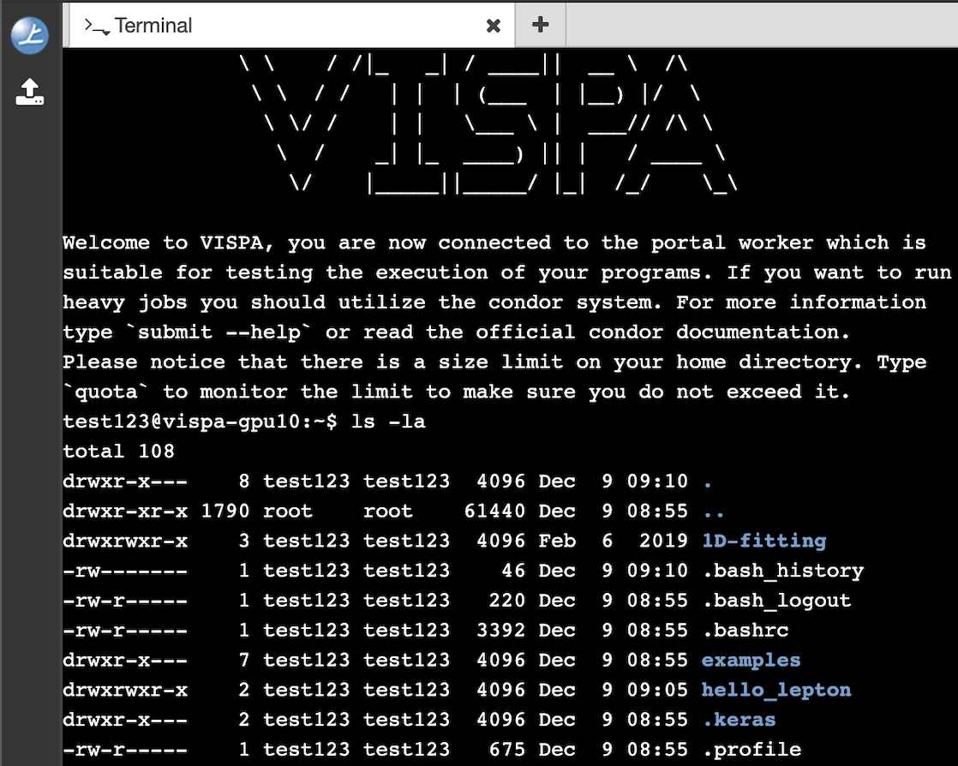Close the Terminal tab
This screenshot has height=766, width=958.
[x=494, y=26]
